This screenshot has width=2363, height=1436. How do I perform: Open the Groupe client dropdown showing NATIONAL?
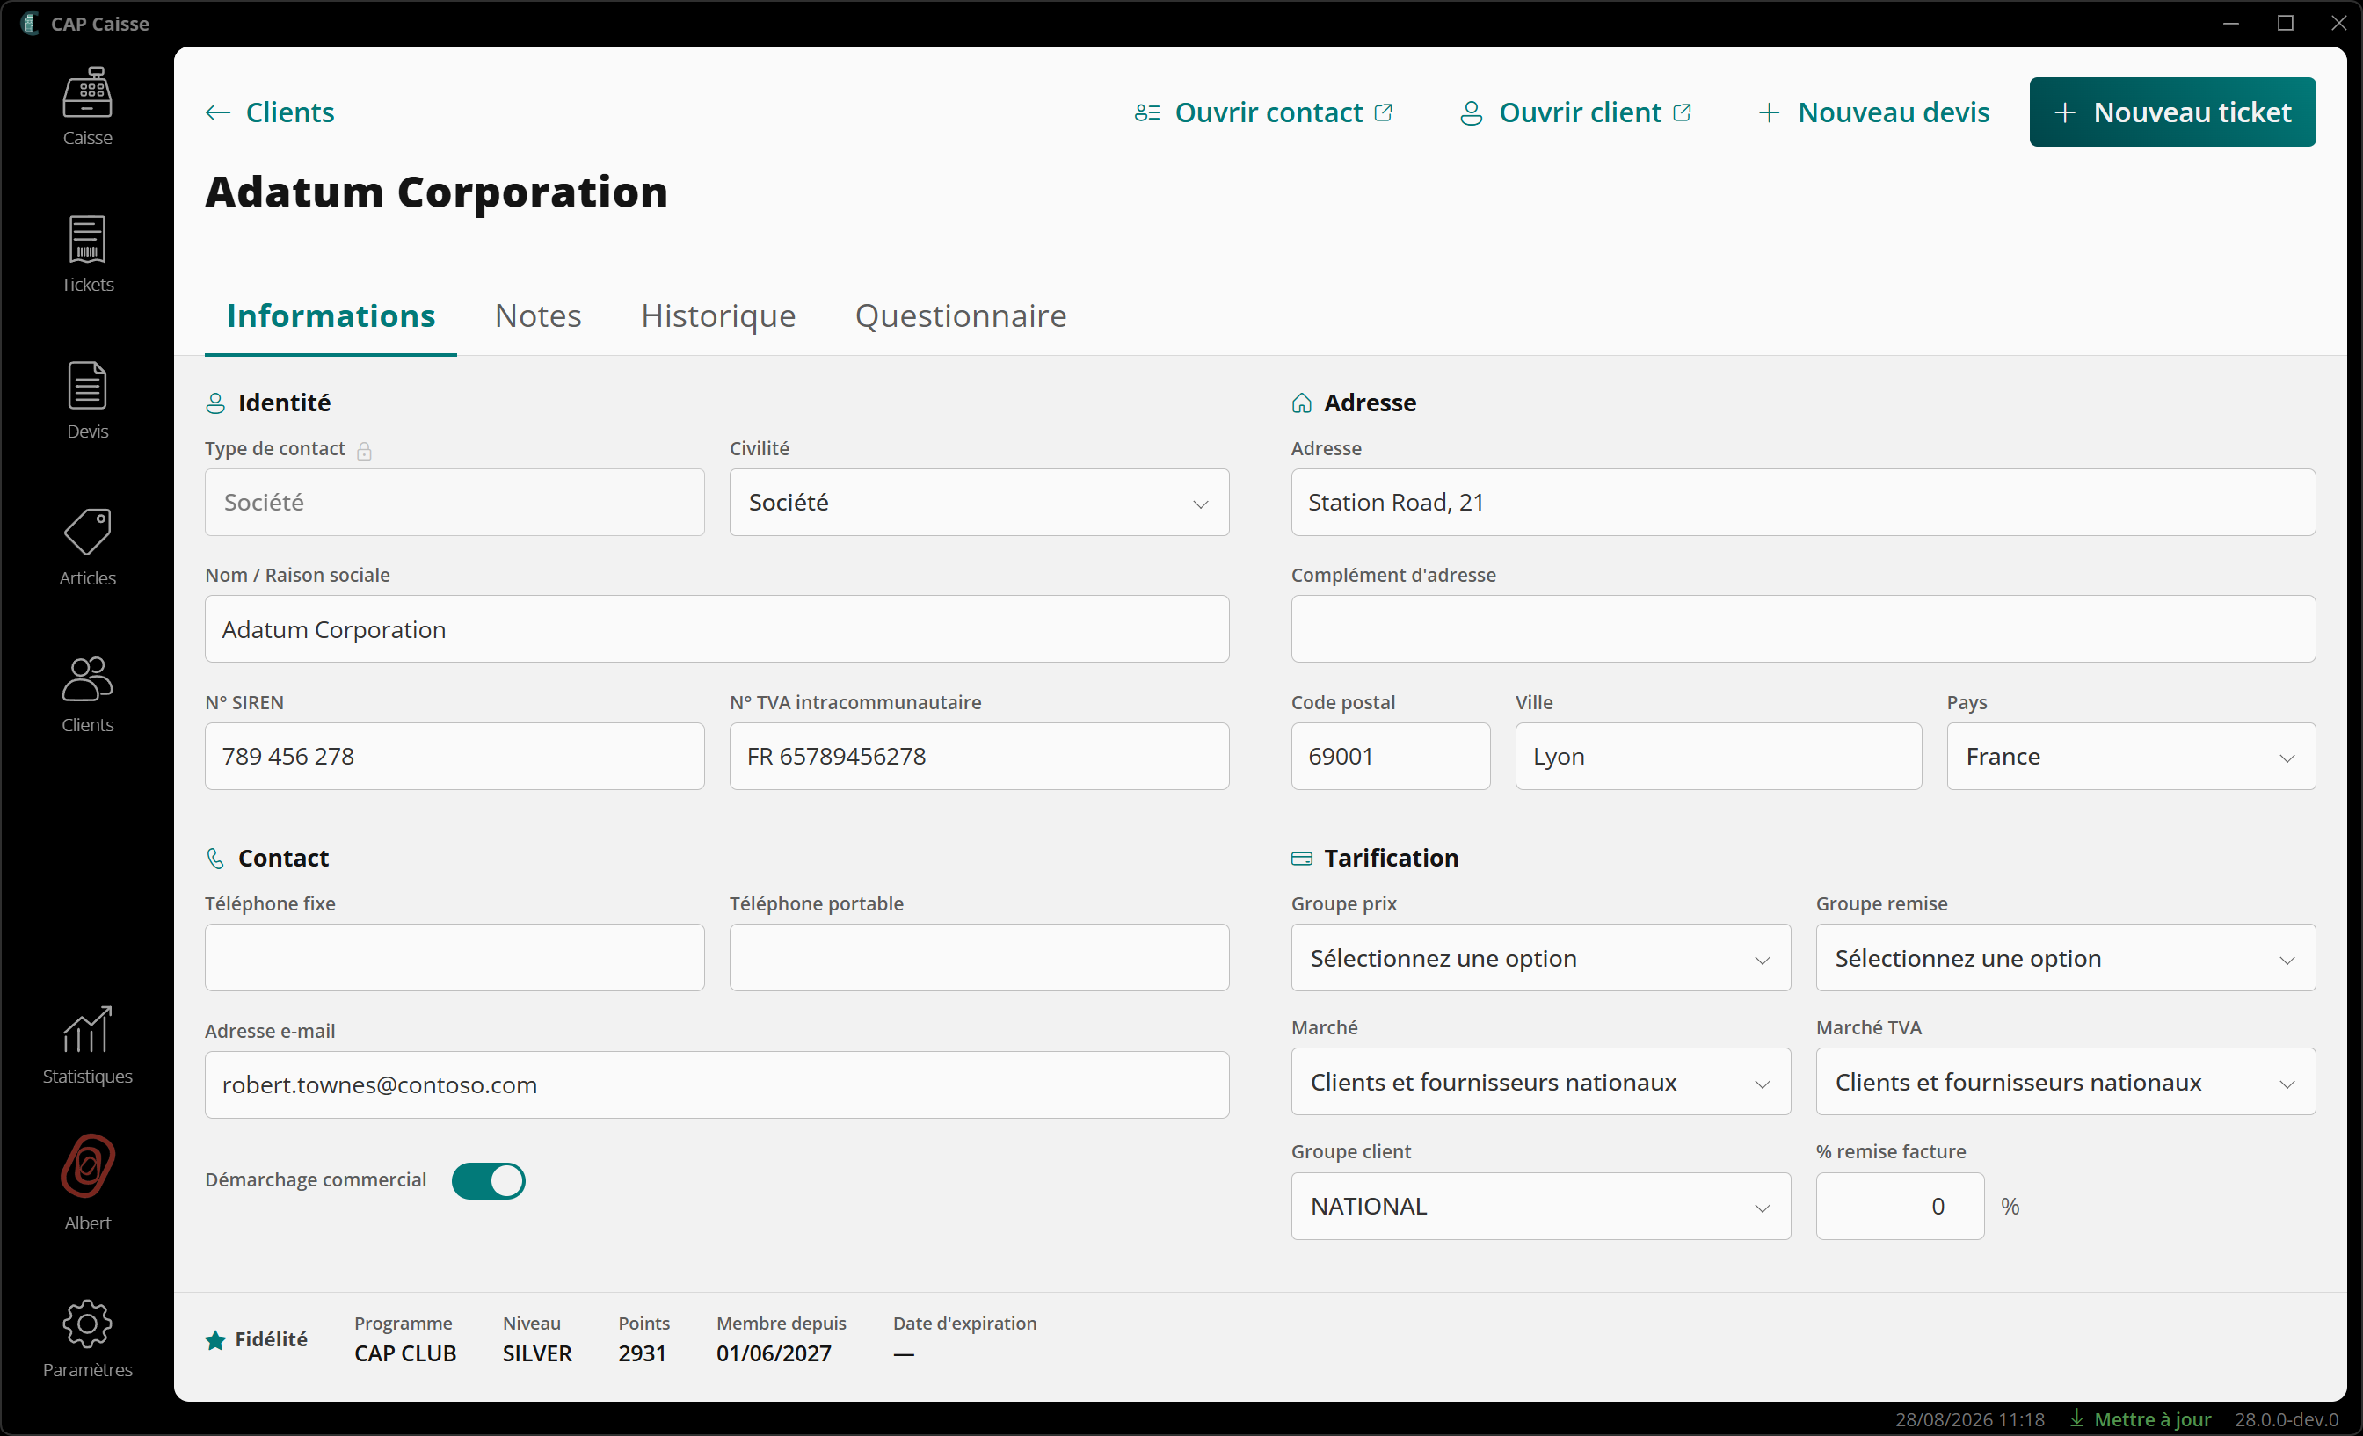(1540, 1206)
